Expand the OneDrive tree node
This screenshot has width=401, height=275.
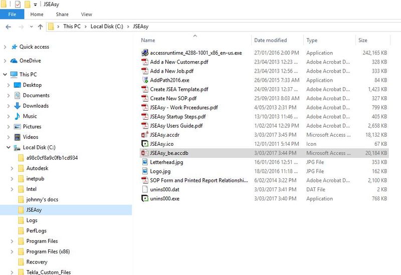pos(5,61)
